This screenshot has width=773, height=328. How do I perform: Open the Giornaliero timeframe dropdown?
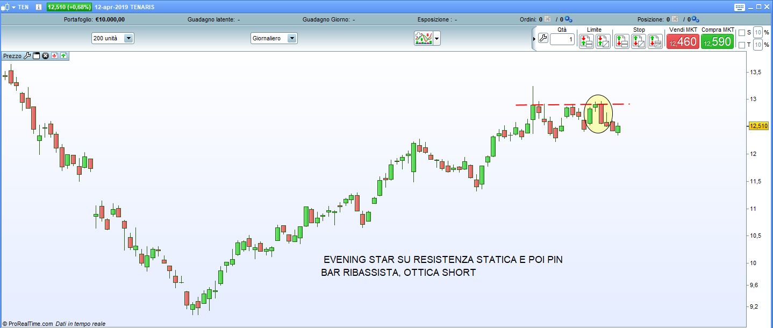(x=292, y=39)
